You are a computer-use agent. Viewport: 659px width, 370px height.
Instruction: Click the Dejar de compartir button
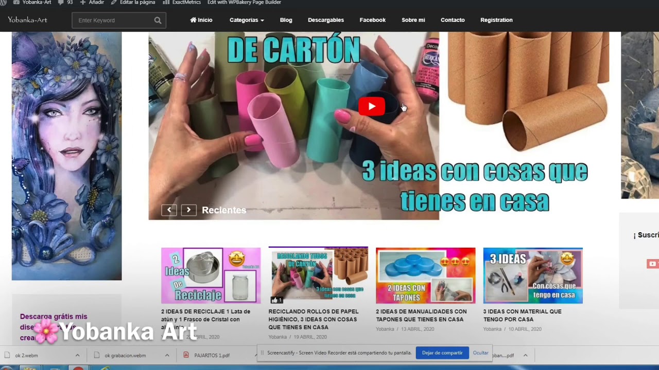click(442, 353)
